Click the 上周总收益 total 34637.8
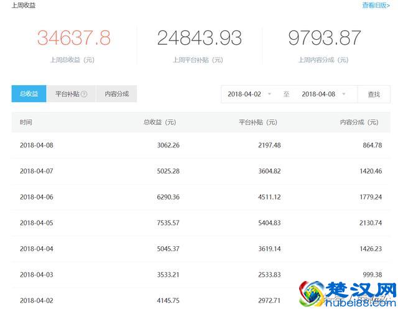Viewport: 398px width, 309px height. pos(74,38)
